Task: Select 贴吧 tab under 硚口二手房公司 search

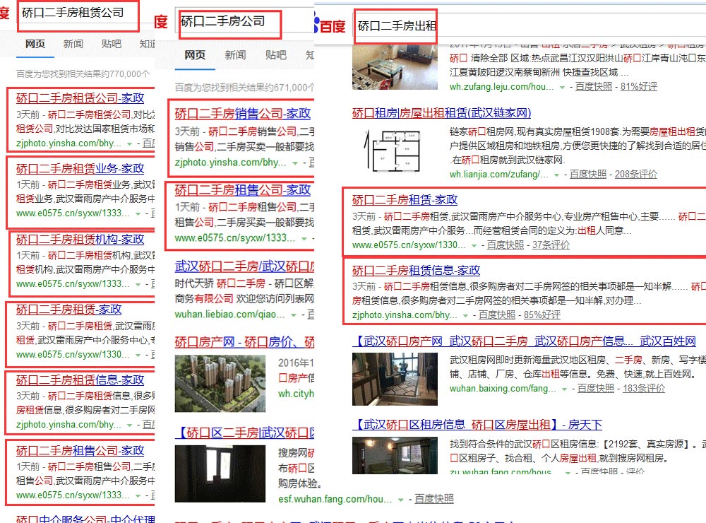Action: click(276, 55)
